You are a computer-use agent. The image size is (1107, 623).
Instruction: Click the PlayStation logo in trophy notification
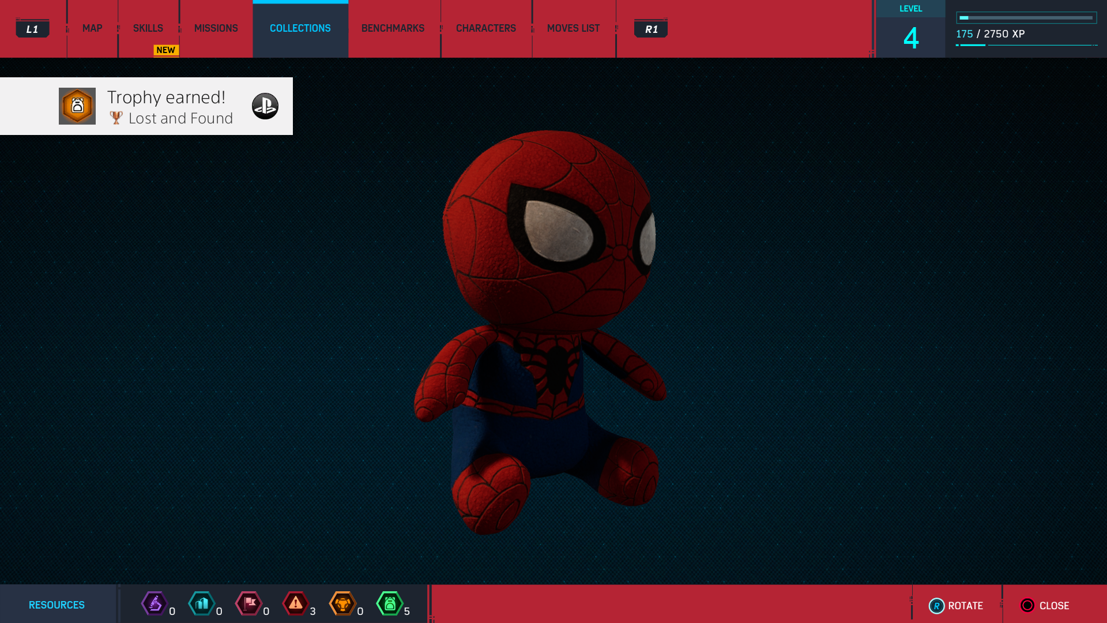tap(265, 106)
